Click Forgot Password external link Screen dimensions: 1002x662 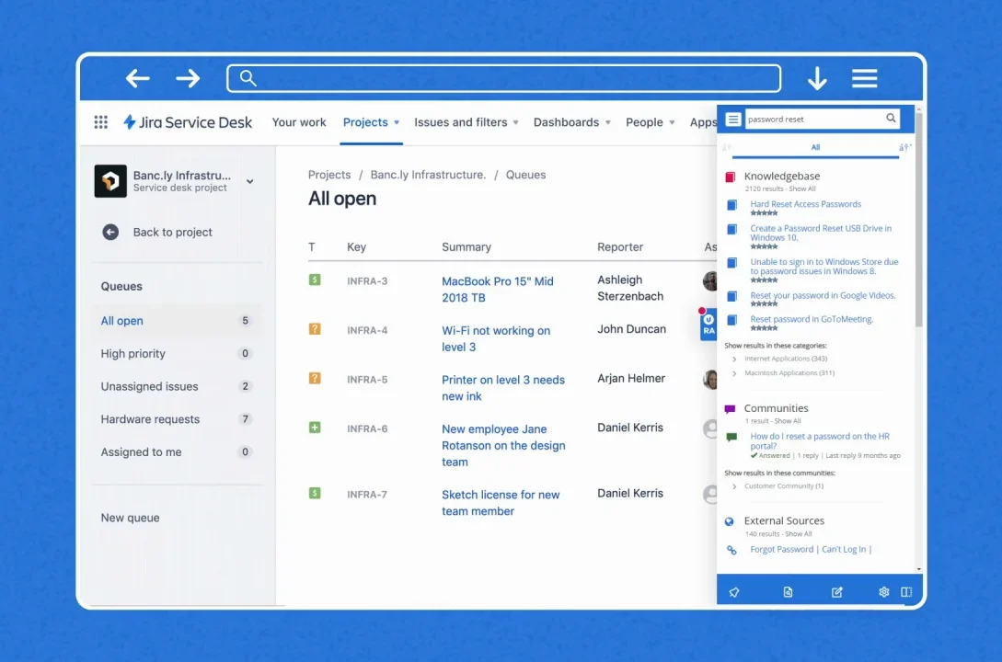[781, 550]
